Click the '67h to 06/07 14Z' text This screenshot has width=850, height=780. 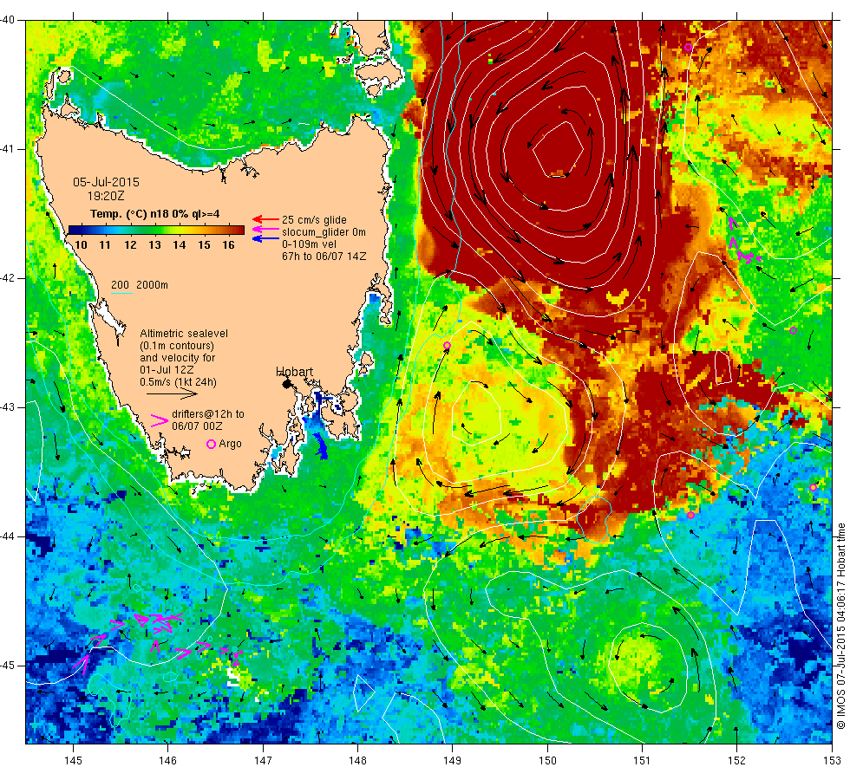click(324, 257)
